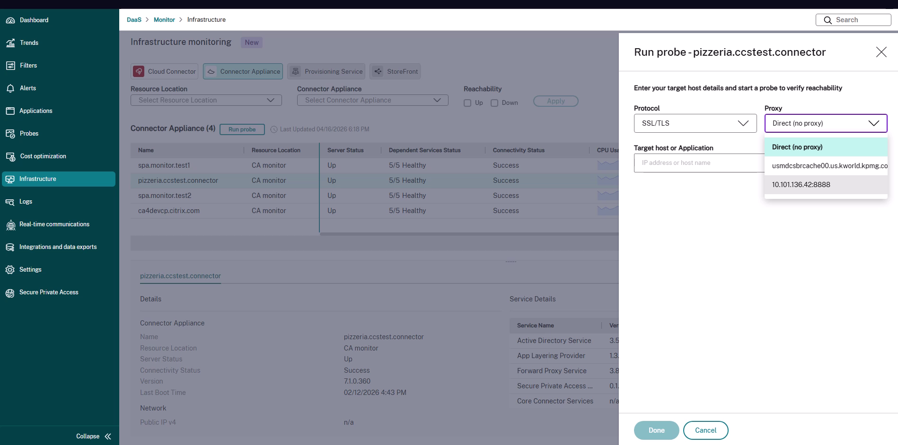Open the Select Connector Appliance dropdown

[x=372, y=100]
